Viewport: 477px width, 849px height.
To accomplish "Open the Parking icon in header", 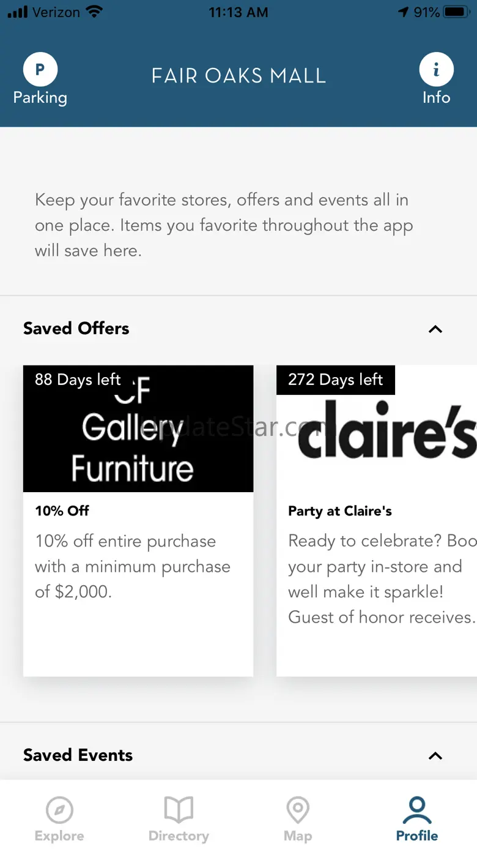I will pos(40,69).
